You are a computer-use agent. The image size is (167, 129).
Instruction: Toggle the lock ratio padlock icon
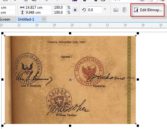tap(75, 10)
